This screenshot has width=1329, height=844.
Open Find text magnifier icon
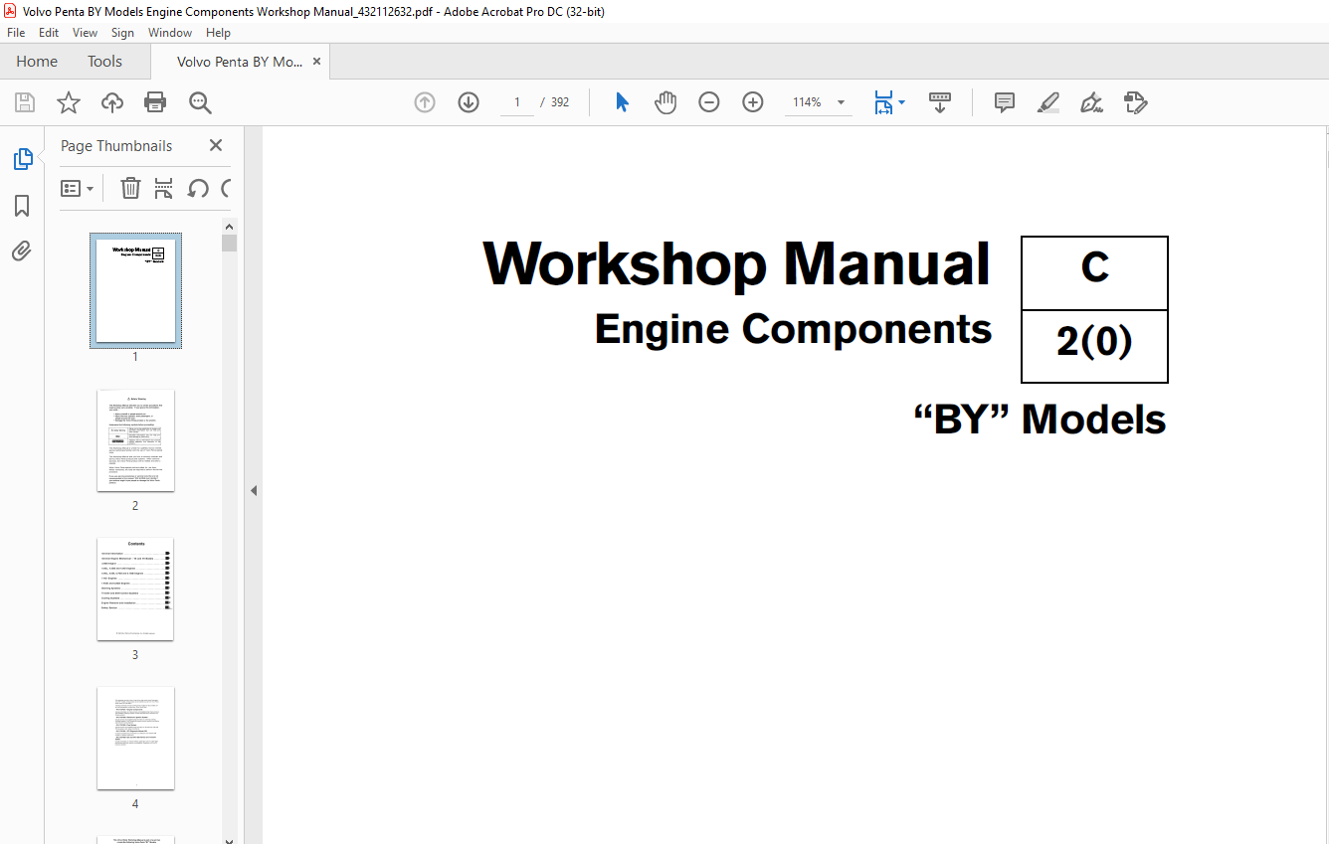tap(200, 102)
